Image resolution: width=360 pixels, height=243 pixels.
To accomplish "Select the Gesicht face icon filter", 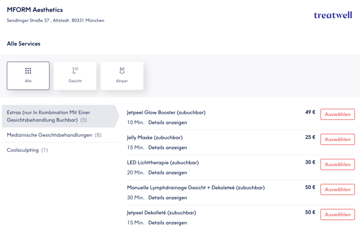I will (x=75, y=71).
